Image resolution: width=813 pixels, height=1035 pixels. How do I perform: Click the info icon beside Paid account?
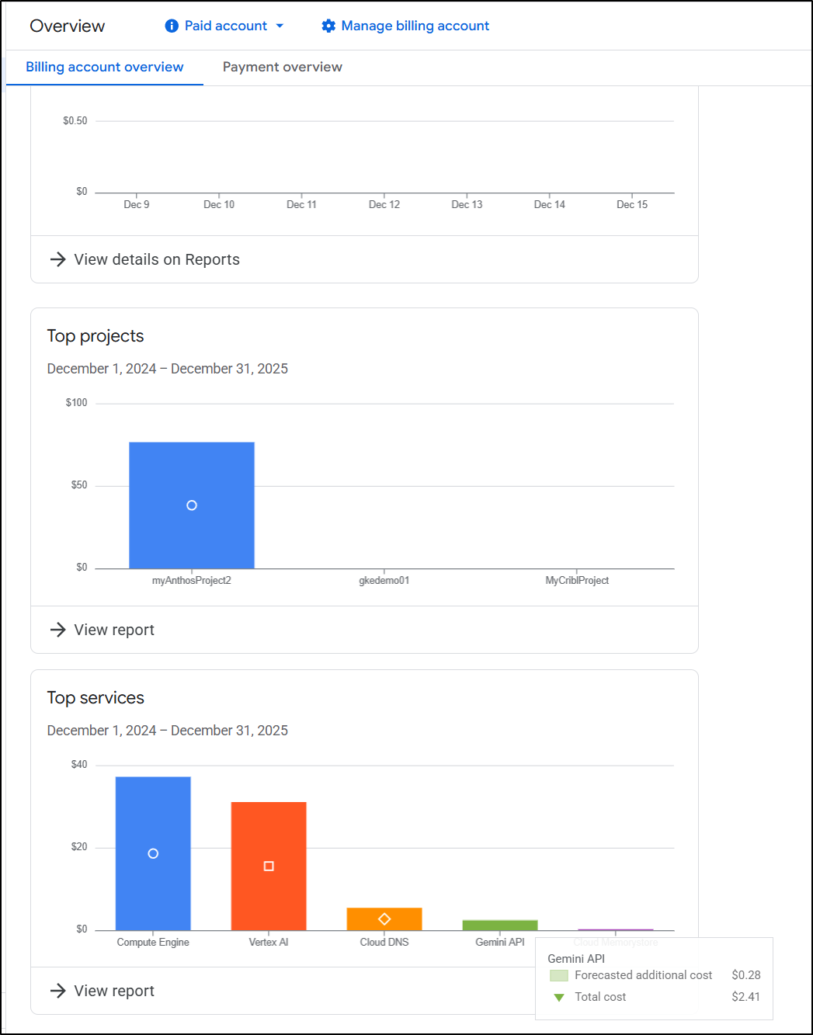(x=172, y=26)
